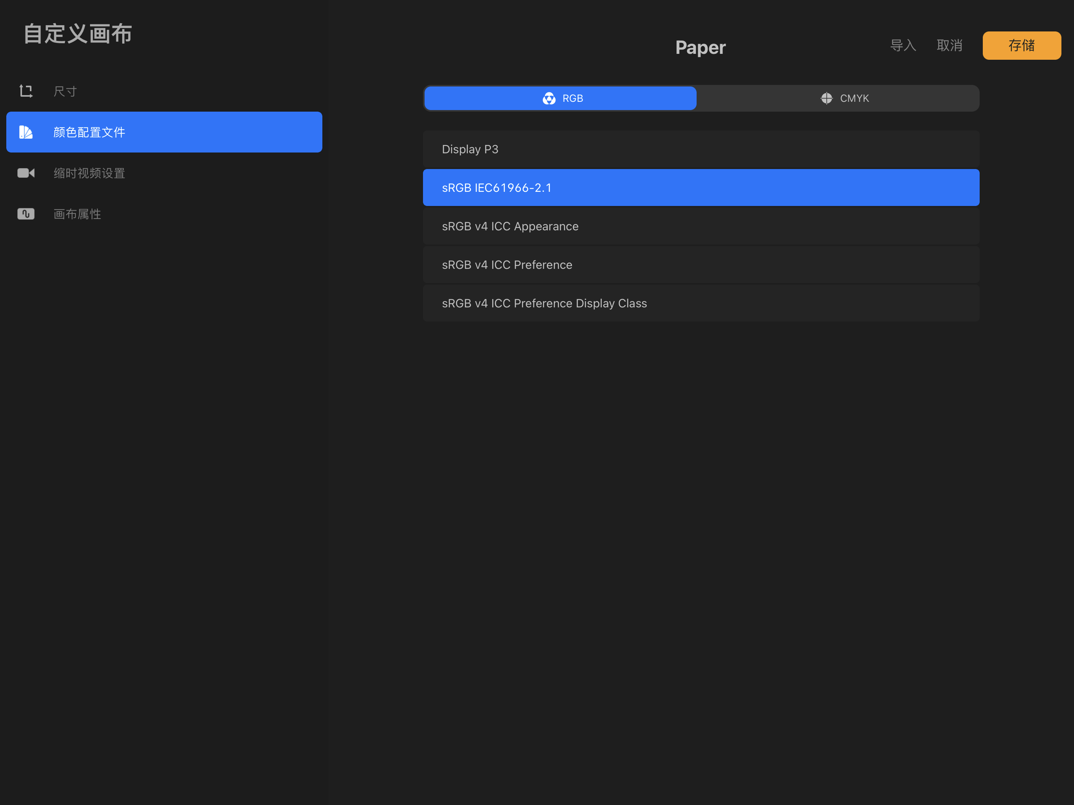The image size is (1074, 805).
Task: Pick sRGB v4 ICC Preference Display Class
Action: click(701, 303)
